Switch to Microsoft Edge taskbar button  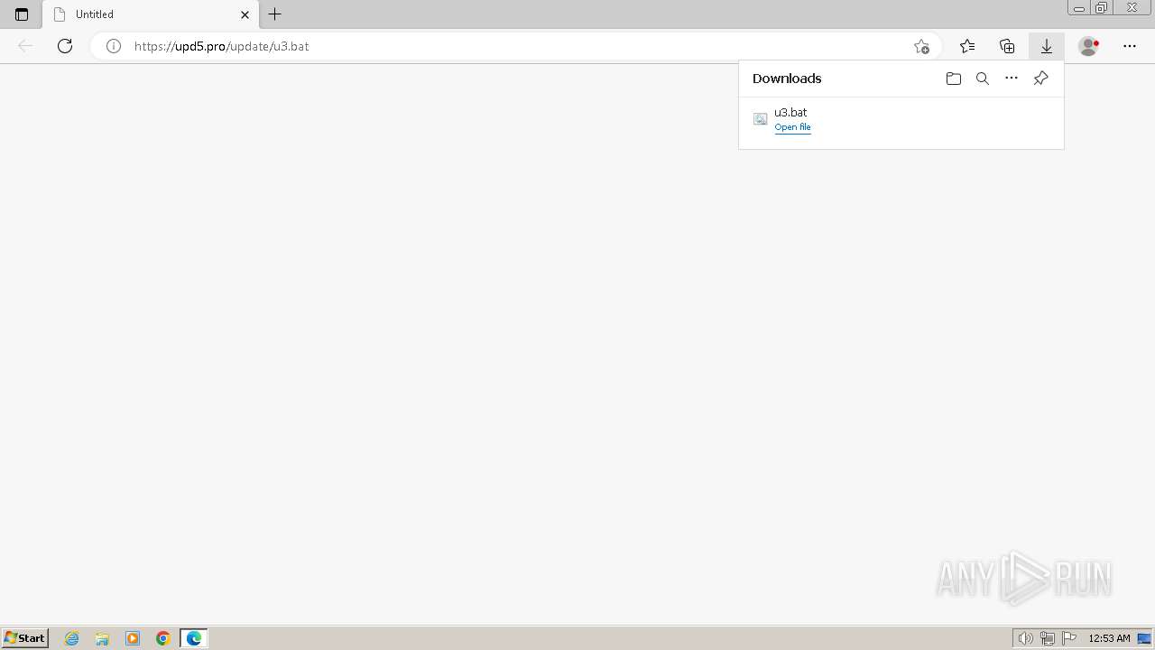click(x=194, y=638)
